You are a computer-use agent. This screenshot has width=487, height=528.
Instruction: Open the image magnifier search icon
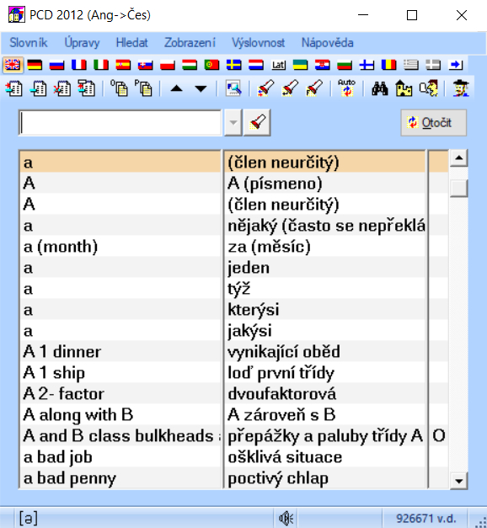[233, 88]
